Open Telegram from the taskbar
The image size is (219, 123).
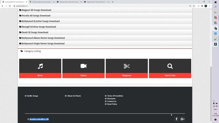click(215, 33)
